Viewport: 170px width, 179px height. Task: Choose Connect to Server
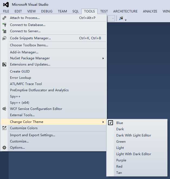tap(54, 31)
